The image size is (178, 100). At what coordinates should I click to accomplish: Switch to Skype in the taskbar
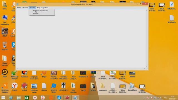[59, 97]
